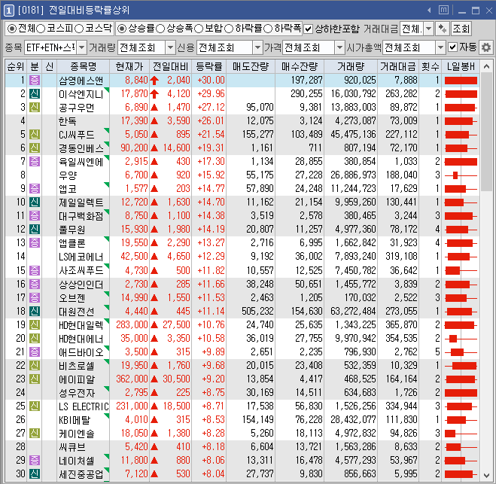Click the 신 badge in LS ELECTRIC row
The image size is (496, 484).
click(35, 406)
